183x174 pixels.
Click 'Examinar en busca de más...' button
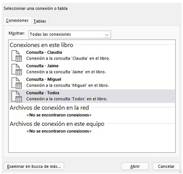point(34,166)
